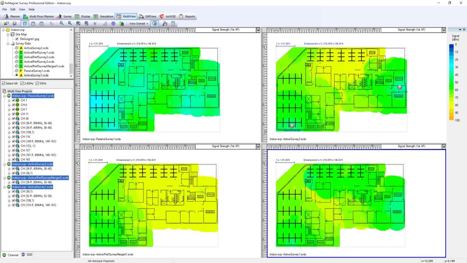Screen dimensions: 467x263
Task: Expand the CH 6 channel node
Action: pos(9,105)
